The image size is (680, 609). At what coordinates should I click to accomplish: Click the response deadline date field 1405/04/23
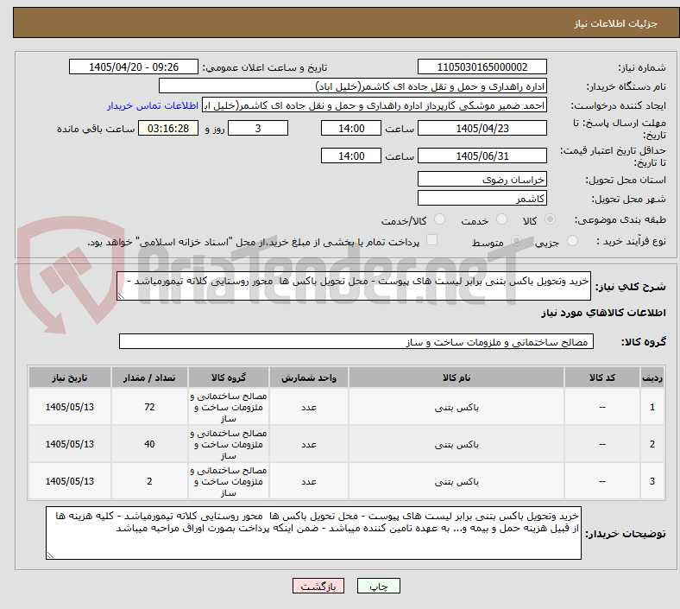click(482, 129)
